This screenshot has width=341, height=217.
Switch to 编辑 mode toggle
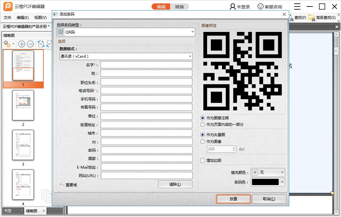click(161, 7)
